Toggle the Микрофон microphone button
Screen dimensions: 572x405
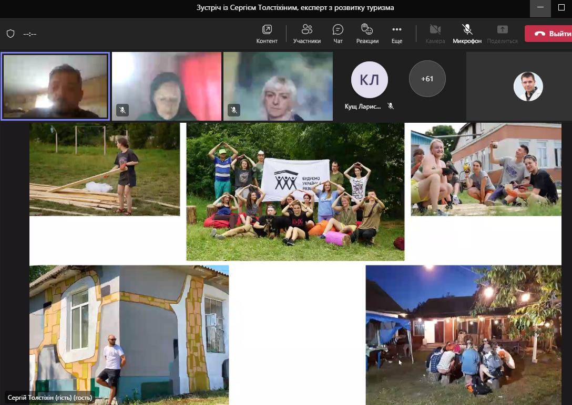[x=467, y=34]
